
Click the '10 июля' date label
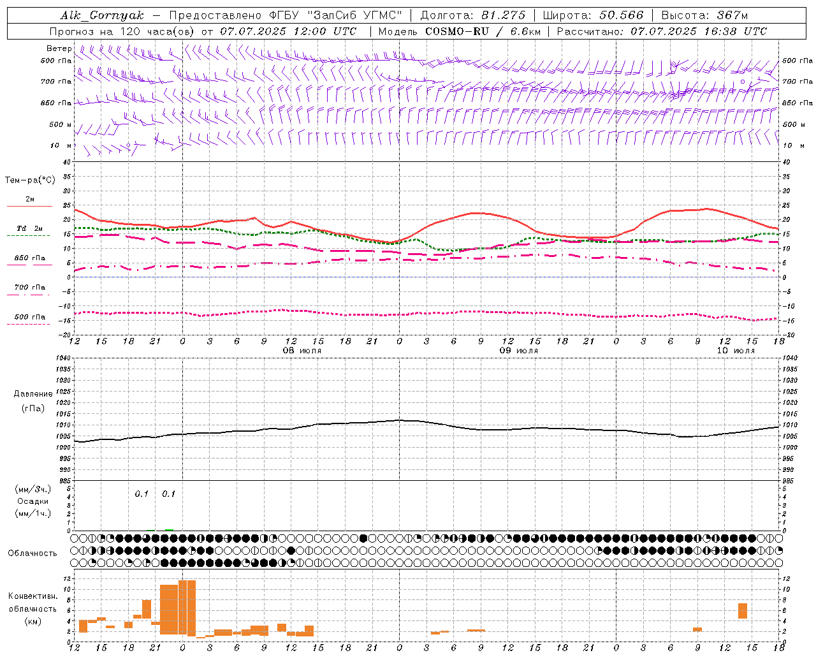coord(736,351)
